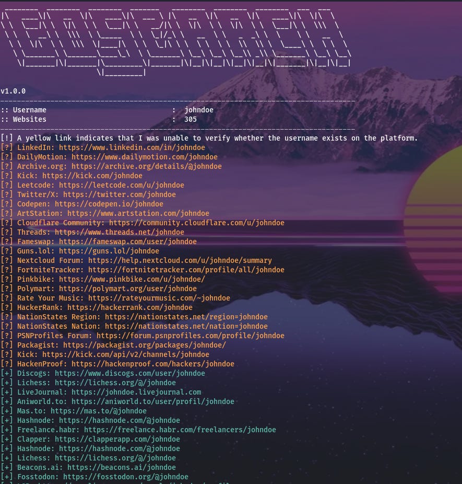
Task: Open the twitter.com/johndoe link
Action: 119,194
